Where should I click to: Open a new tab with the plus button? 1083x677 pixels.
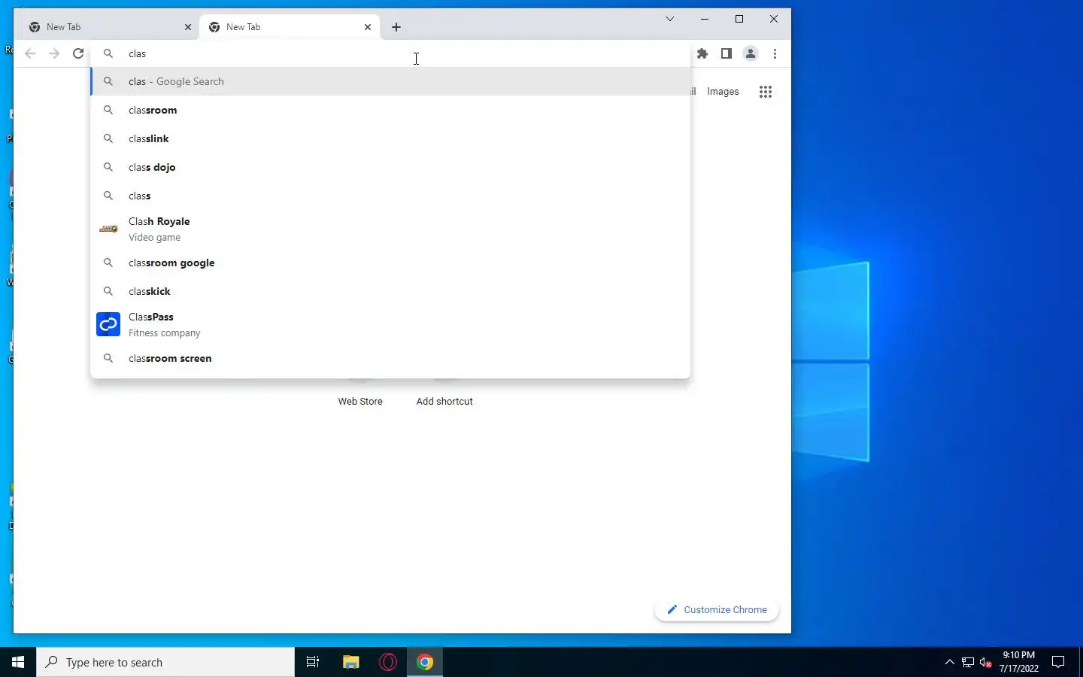pyautogui.click(x=396, y=27)
